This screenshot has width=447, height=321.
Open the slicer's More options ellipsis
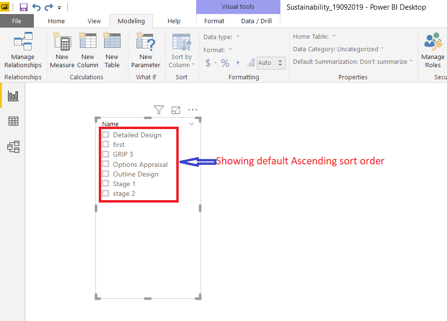click(x=193, y=110)
